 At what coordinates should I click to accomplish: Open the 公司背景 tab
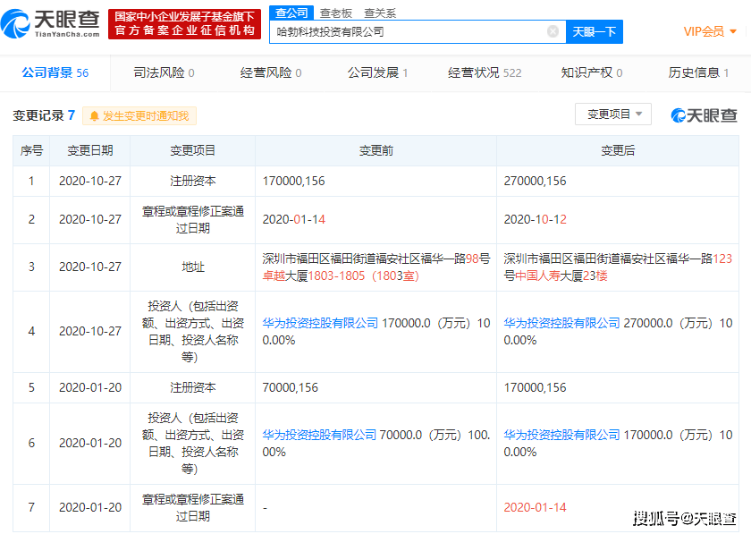point(55,72)
